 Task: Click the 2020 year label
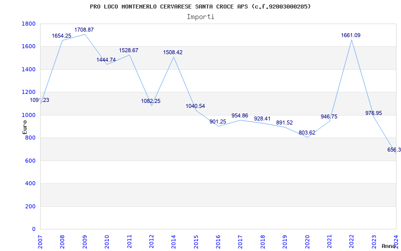click(307, 241)
